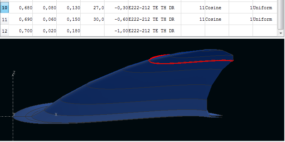Open the Cosine cell in row 10
This screenshot has width=285, height=142.
(x=217, y=8)
